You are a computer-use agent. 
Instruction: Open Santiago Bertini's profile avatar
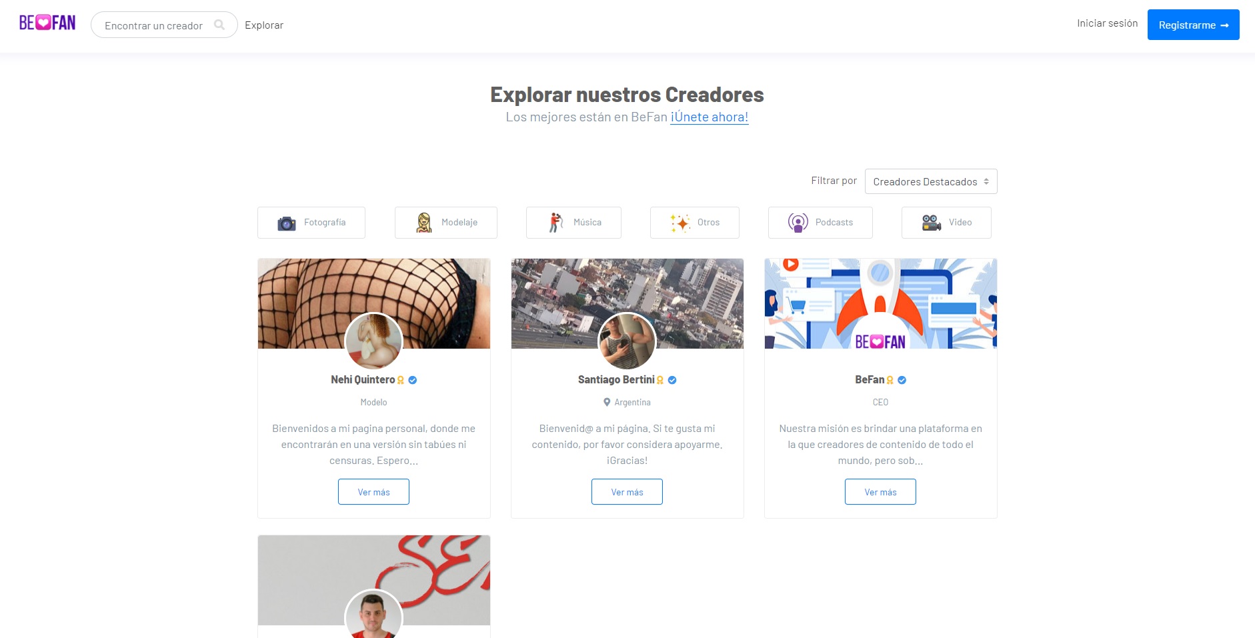(627, 341)
